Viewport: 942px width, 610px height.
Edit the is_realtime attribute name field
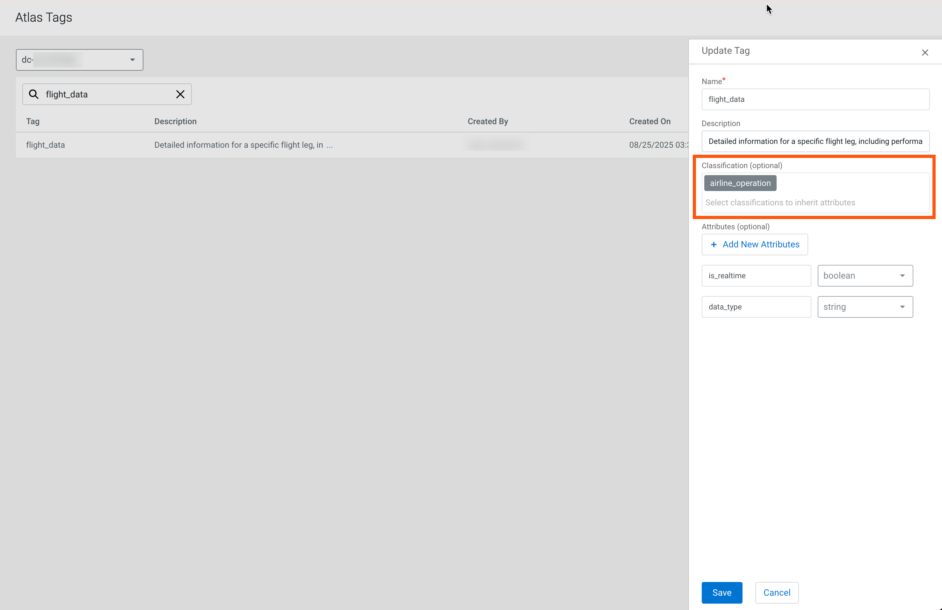(756, 275)
